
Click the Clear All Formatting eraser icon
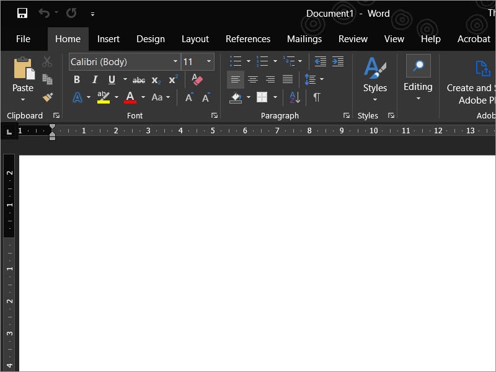(197, 79)
